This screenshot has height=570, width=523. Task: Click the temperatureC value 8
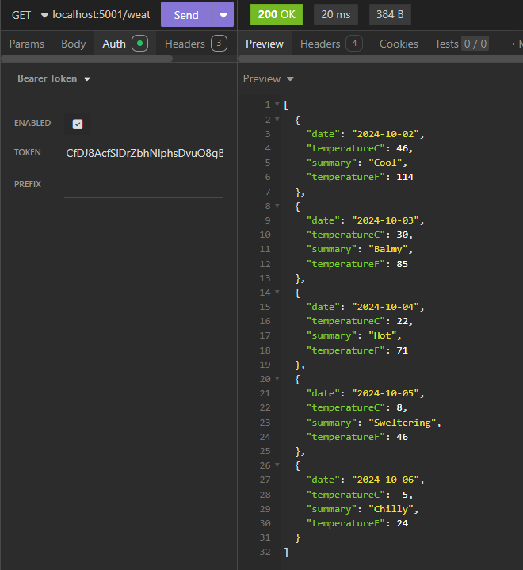pos(399,407)
